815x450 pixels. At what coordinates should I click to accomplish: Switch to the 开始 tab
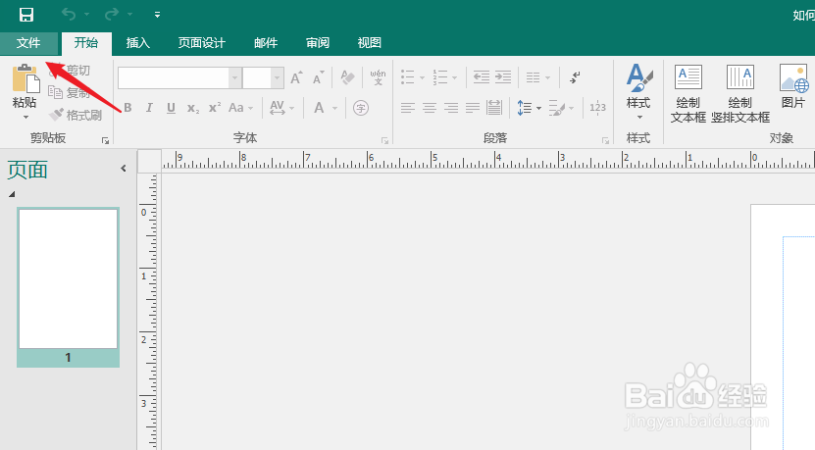(x=86, y=42)
